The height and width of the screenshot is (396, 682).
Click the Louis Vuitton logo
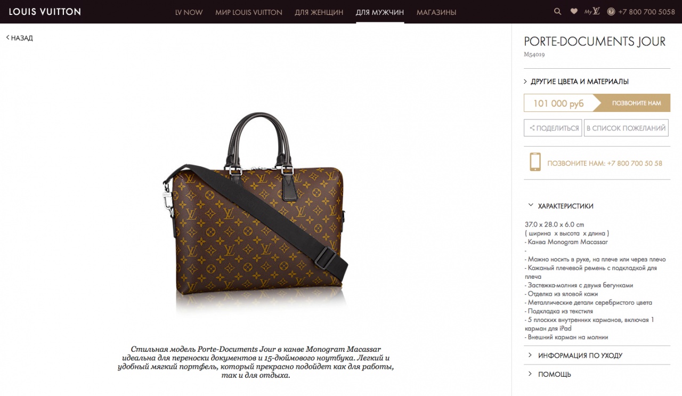(x=45, y=11)
